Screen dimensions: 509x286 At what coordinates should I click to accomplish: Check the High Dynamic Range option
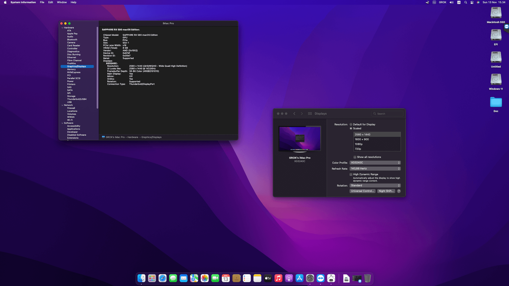tap(351, 174)
